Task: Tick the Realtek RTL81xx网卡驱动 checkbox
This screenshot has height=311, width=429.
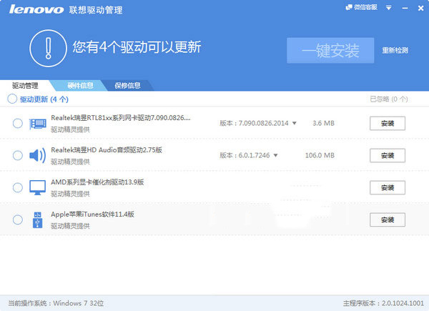Action: pos(18,124)
